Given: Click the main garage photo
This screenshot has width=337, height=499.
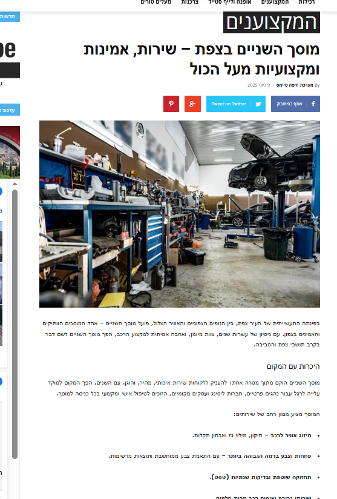Looking at the screenshot, I should point(180,214).
